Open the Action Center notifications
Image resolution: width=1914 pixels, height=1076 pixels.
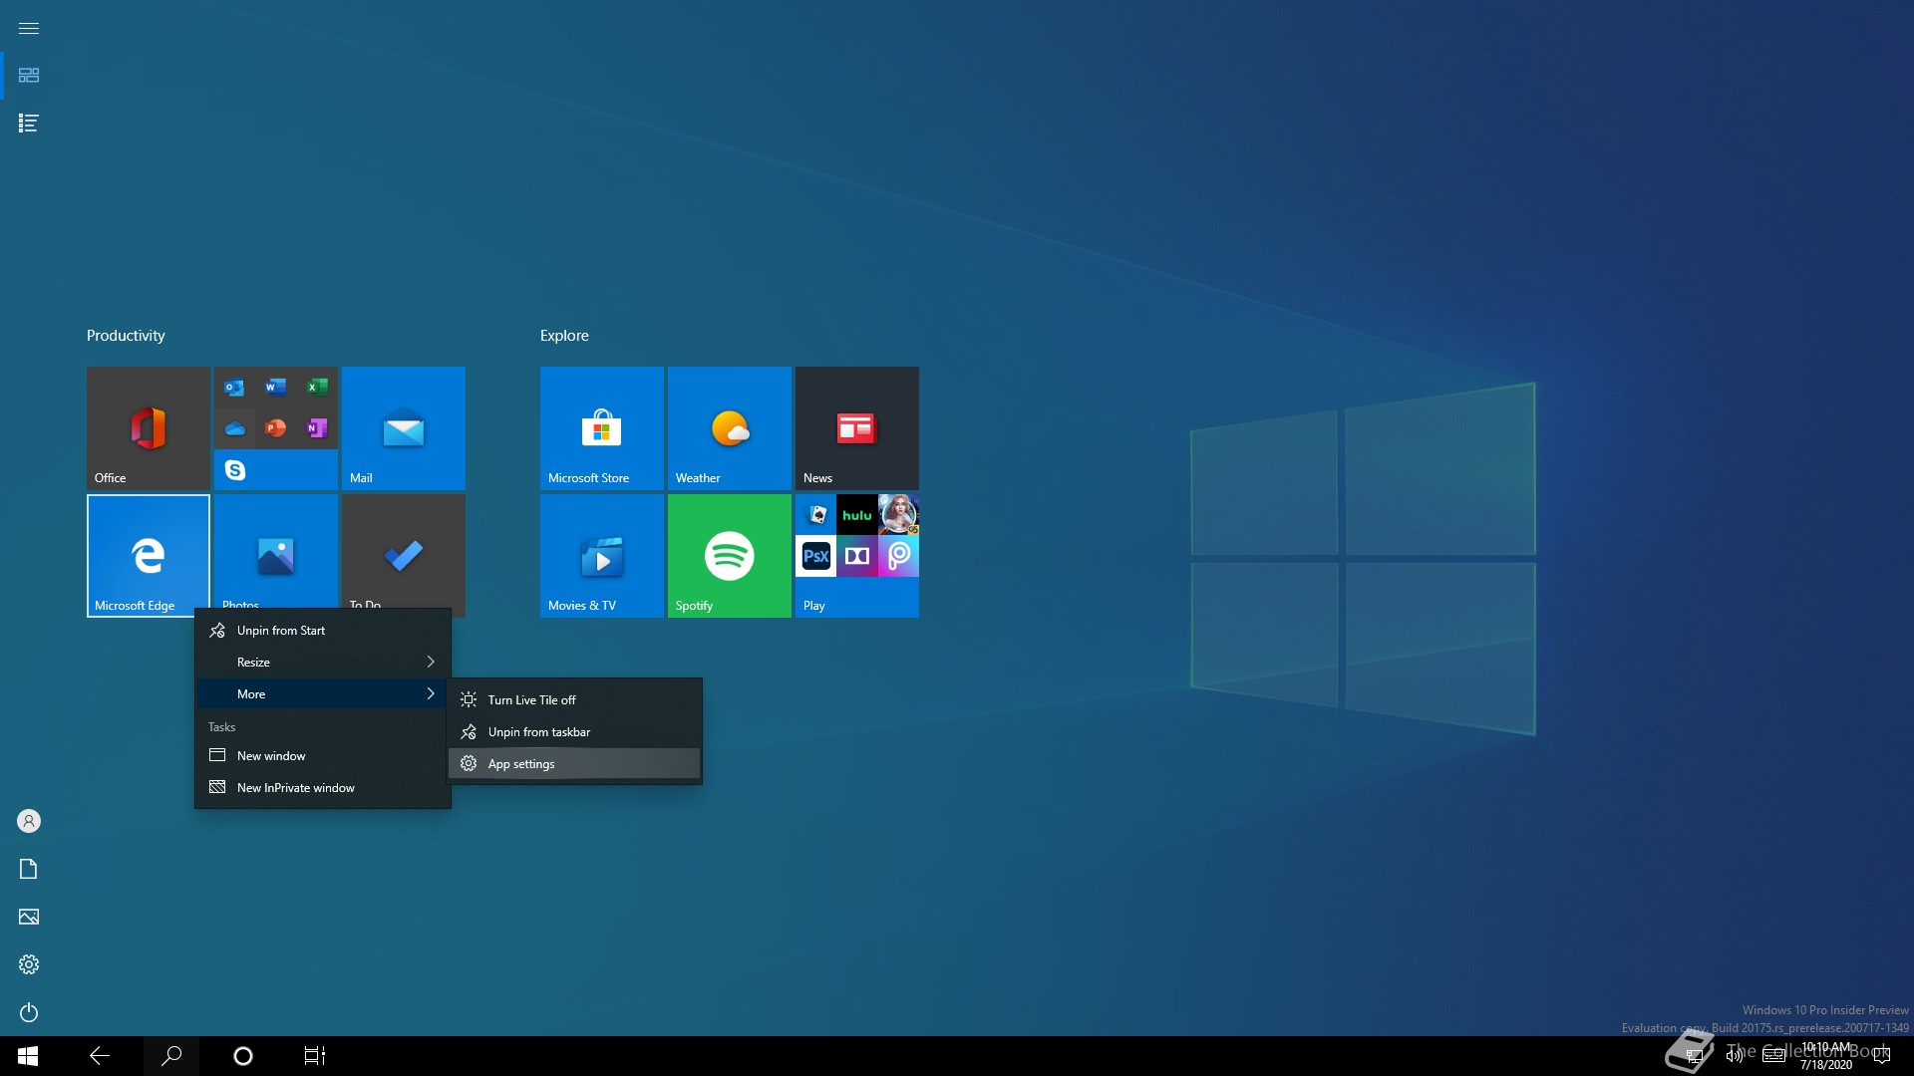tap(1882, 1056)
